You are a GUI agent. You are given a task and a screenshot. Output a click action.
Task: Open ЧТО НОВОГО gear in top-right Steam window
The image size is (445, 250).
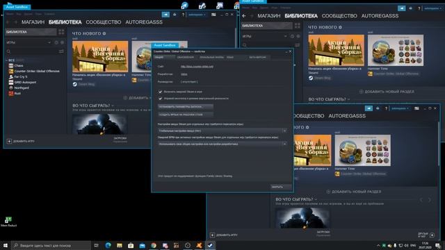pyautogui.click(x=340, y=27)
